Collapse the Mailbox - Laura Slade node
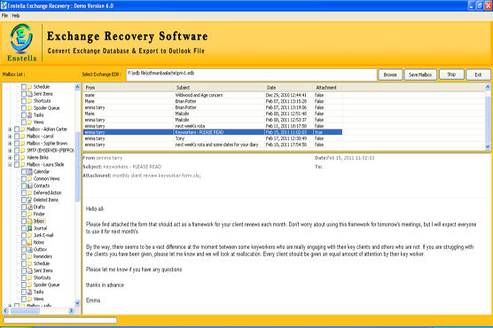 (10, 165)
